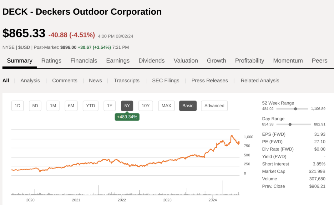Image resolution: width=334 pixels, height=205 pixels.
Task: Switch chart to 10Y range
Action: click(x=145, y=106)
